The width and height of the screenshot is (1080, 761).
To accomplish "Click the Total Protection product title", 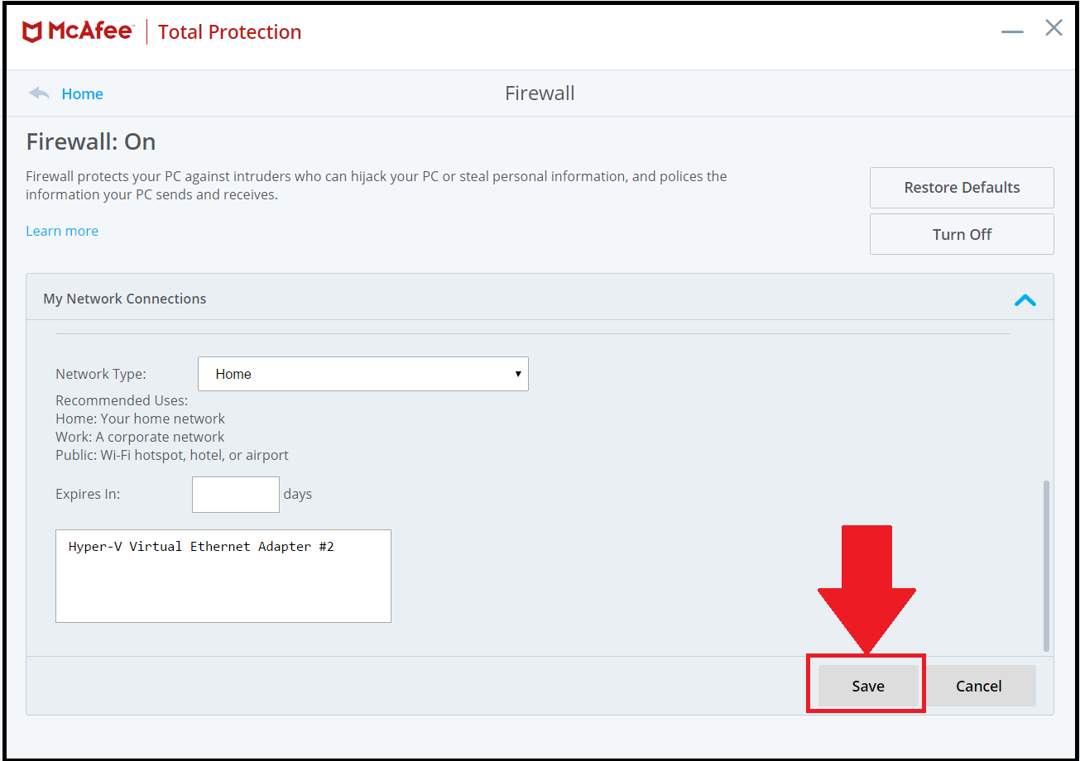I will coord(229,32).
